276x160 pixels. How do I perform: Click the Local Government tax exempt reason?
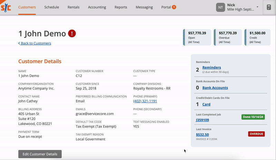[x=90, y=139]
